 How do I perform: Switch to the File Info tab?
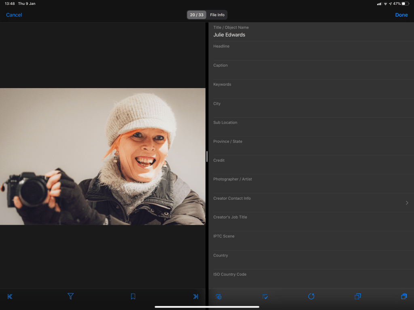(x=217, y=15)
